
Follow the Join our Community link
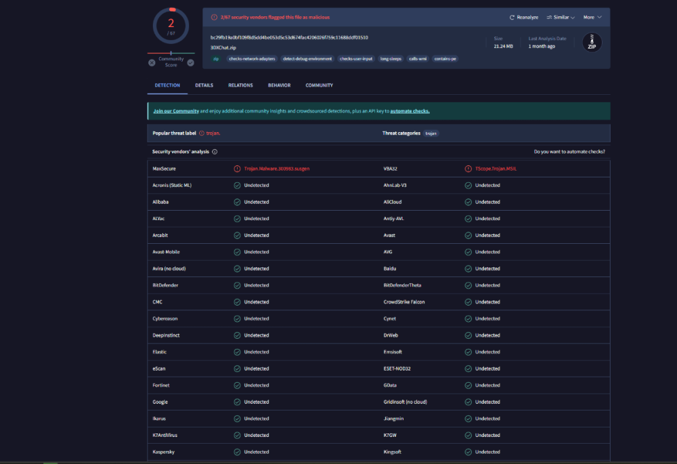(x=176, y=111)
